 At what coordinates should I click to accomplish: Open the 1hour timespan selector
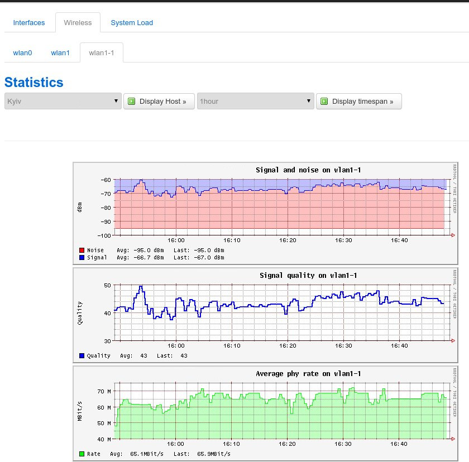(x=254, y=101)
